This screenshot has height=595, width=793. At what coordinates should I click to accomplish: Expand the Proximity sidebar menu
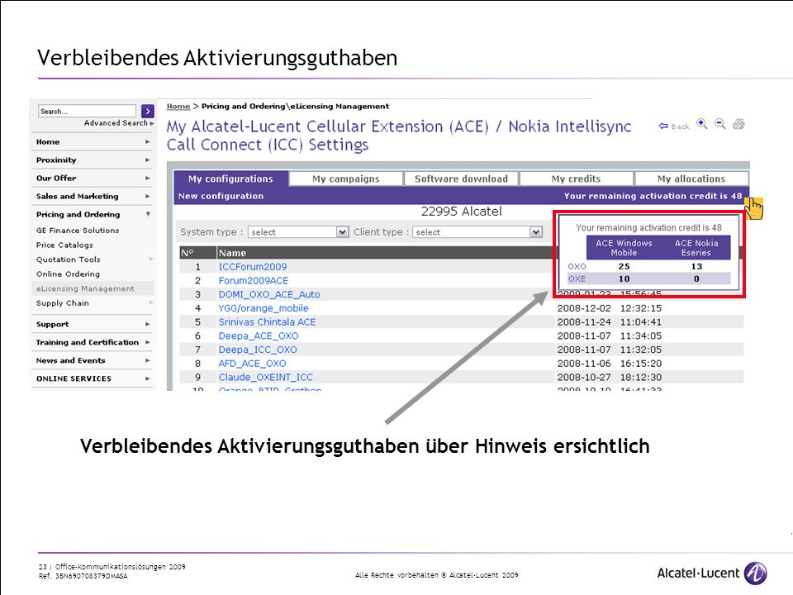pyautogui.click(x=93, y=160)
